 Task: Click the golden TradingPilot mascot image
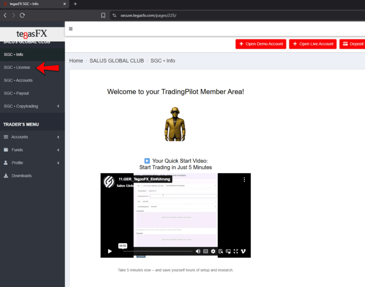[175, 124]
